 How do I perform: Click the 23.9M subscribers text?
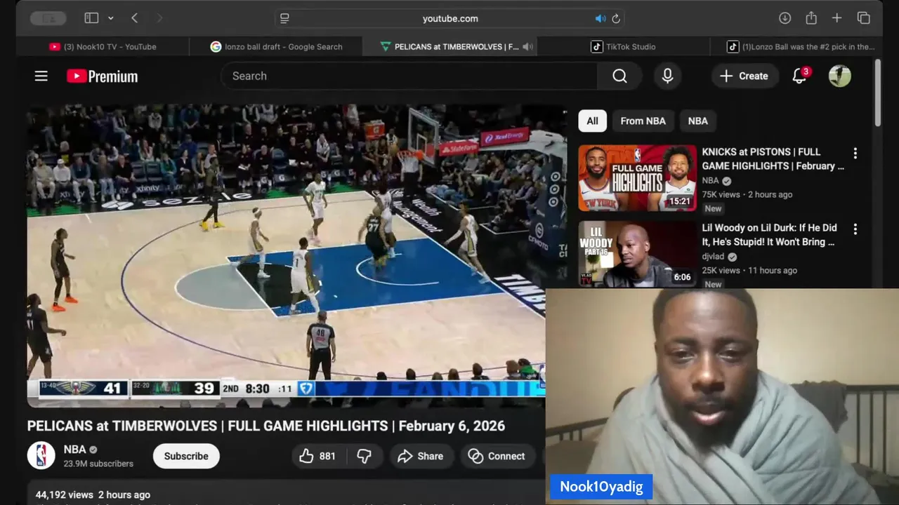98,464
